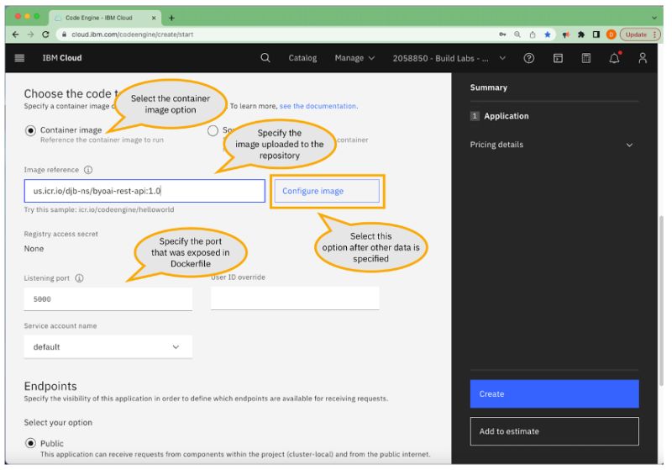Viewport: 672px width, 470px height.
Task: Click the Image reference input field
Action: coord(144,191)
